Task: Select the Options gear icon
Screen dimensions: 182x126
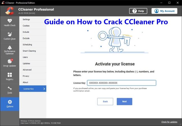Action: point(10,102)
